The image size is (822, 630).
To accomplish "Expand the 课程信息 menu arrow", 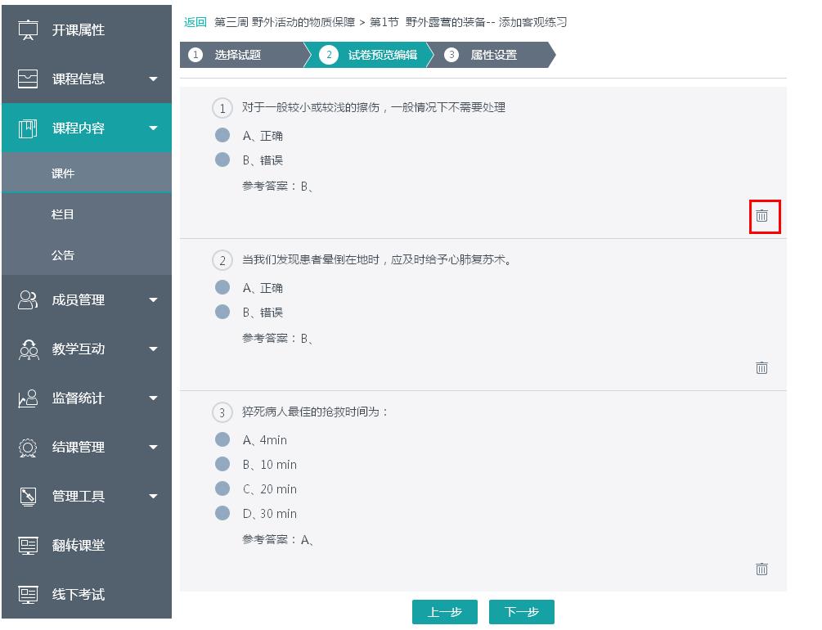I will (153, 79).
